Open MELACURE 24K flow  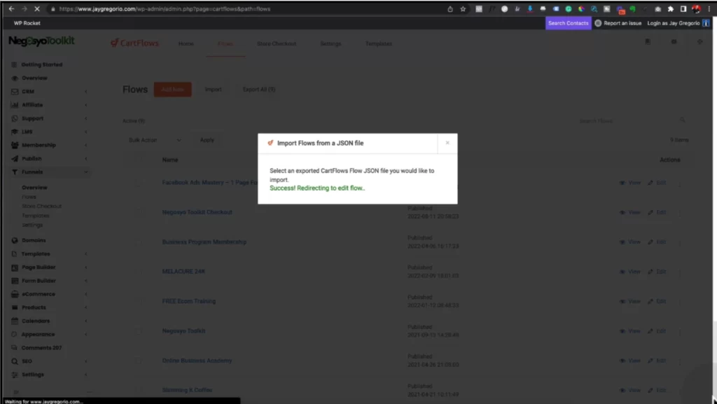183,272
